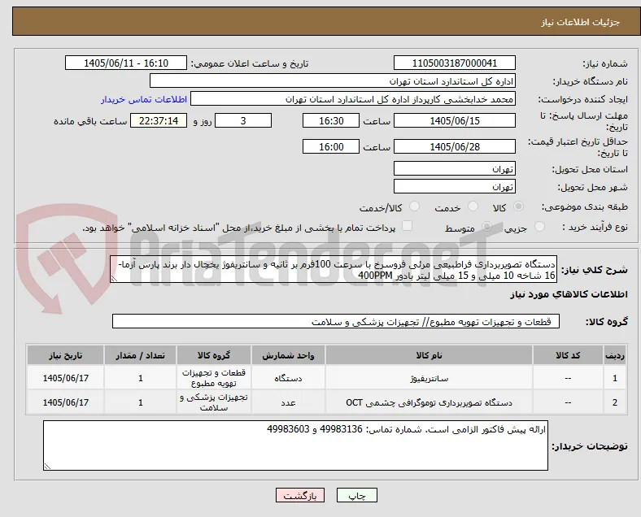Click the بازگشت back button
This screenshot has height=517, width=641.
coord(300,495)
